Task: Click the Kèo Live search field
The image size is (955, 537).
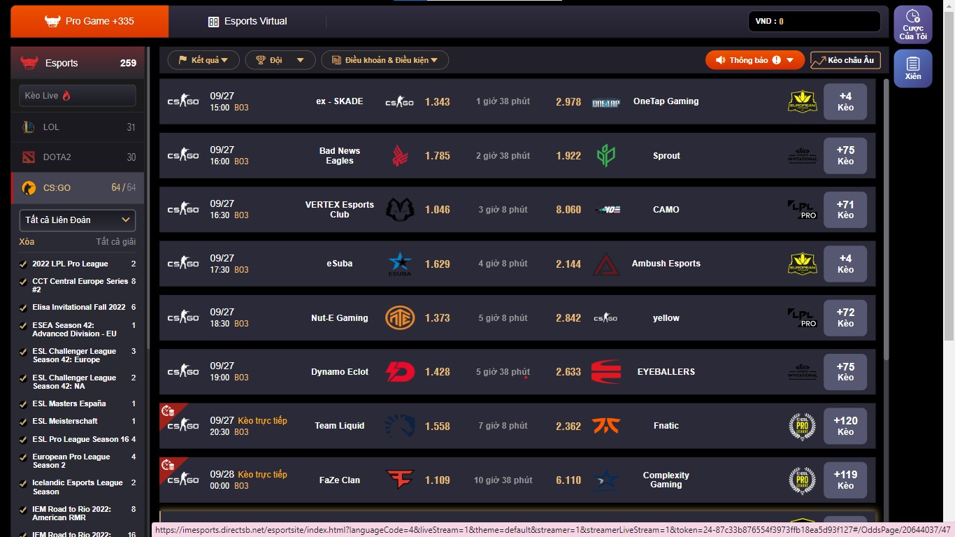Action: coord(77,96)
